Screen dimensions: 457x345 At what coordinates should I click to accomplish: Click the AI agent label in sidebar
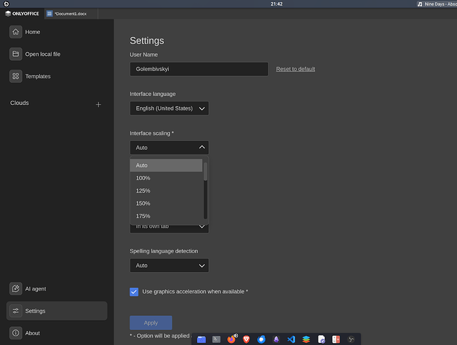[x=36, y=288]
